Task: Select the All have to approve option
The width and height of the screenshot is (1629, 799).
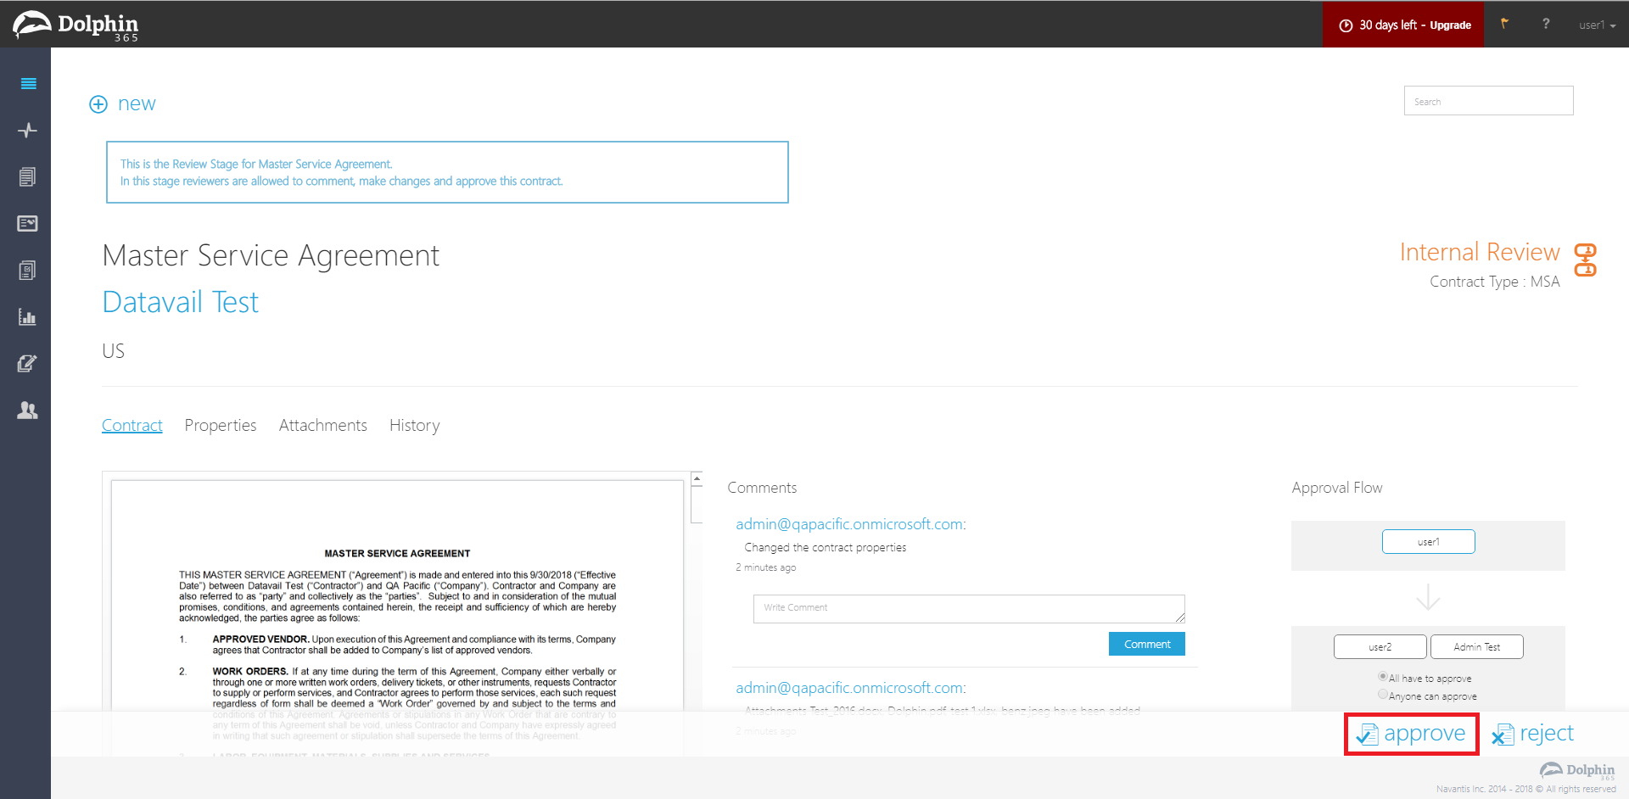Action: (x=1383, y=677)
